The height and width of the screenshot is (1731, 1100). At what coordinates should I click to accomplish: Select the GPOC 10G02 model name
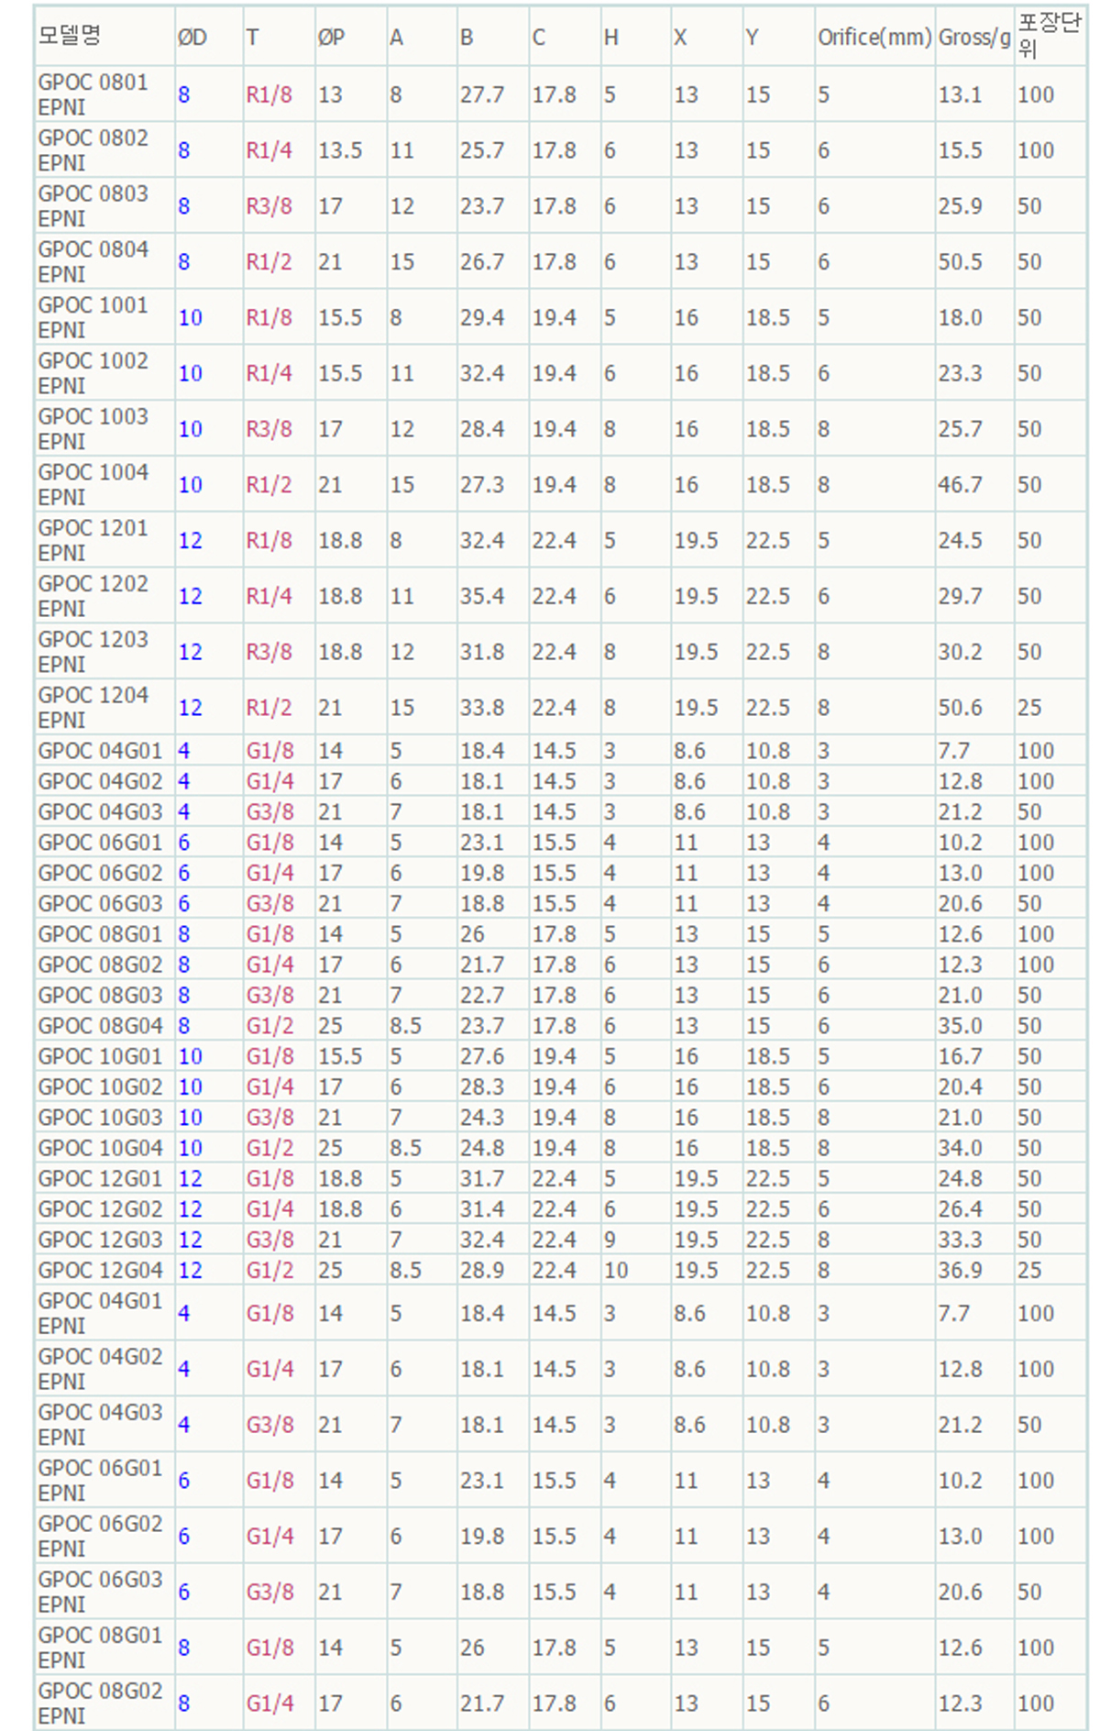(100, 1086)
